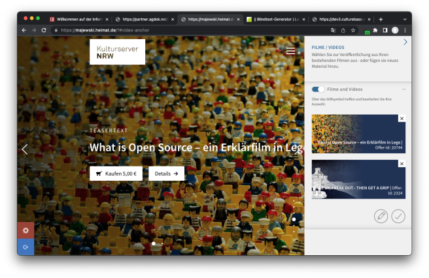Image resolution: width=429 pixels, height=278 pixels.
Task: Remove the 'Then Get a Grip' video
Action: point(402,164)
